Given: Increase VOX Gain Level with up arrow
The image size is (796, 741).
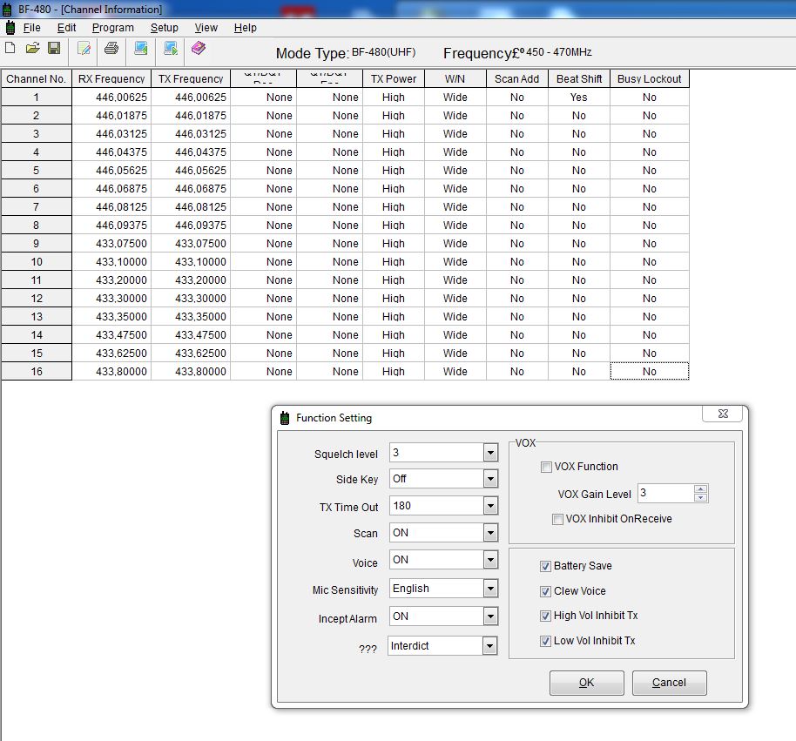Looking at the screenshot, I should pos(700,489).
